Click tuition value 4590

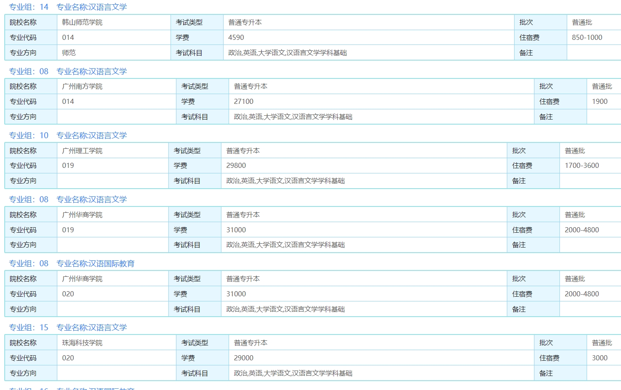236,37
